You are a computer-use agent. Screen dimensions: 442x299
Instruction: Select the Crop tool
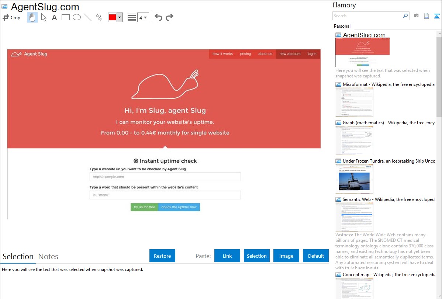coord(11,17)
